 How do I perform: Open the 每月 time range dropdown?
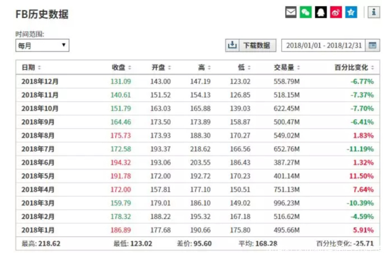42,45
